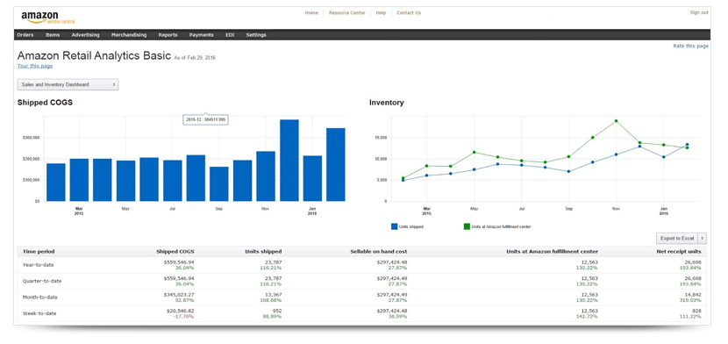Click the blue Units shipped legend swatch
728x344 pixels.
pyautogui.click(x=394, y=226)
